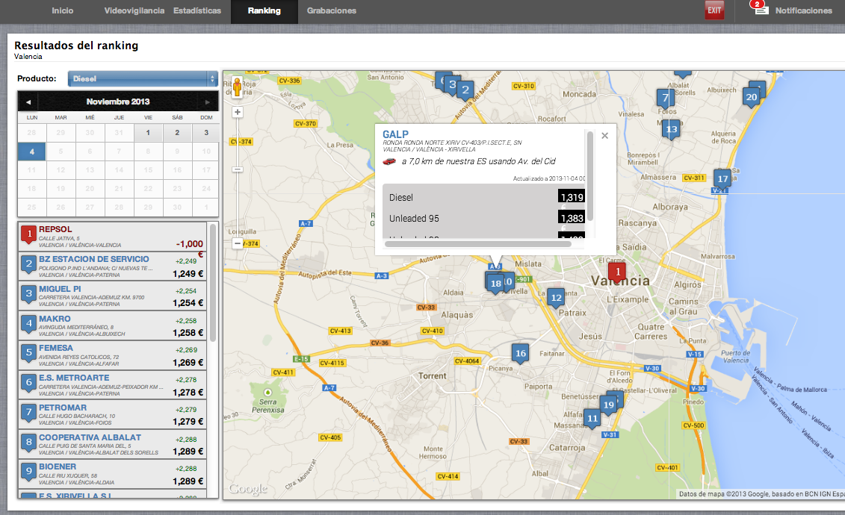Image resolution: width=845 pixels, height=515 pixels.
Task: Click map marker 2 near Autovía del Mediterráneo
Action: point(465,90)
